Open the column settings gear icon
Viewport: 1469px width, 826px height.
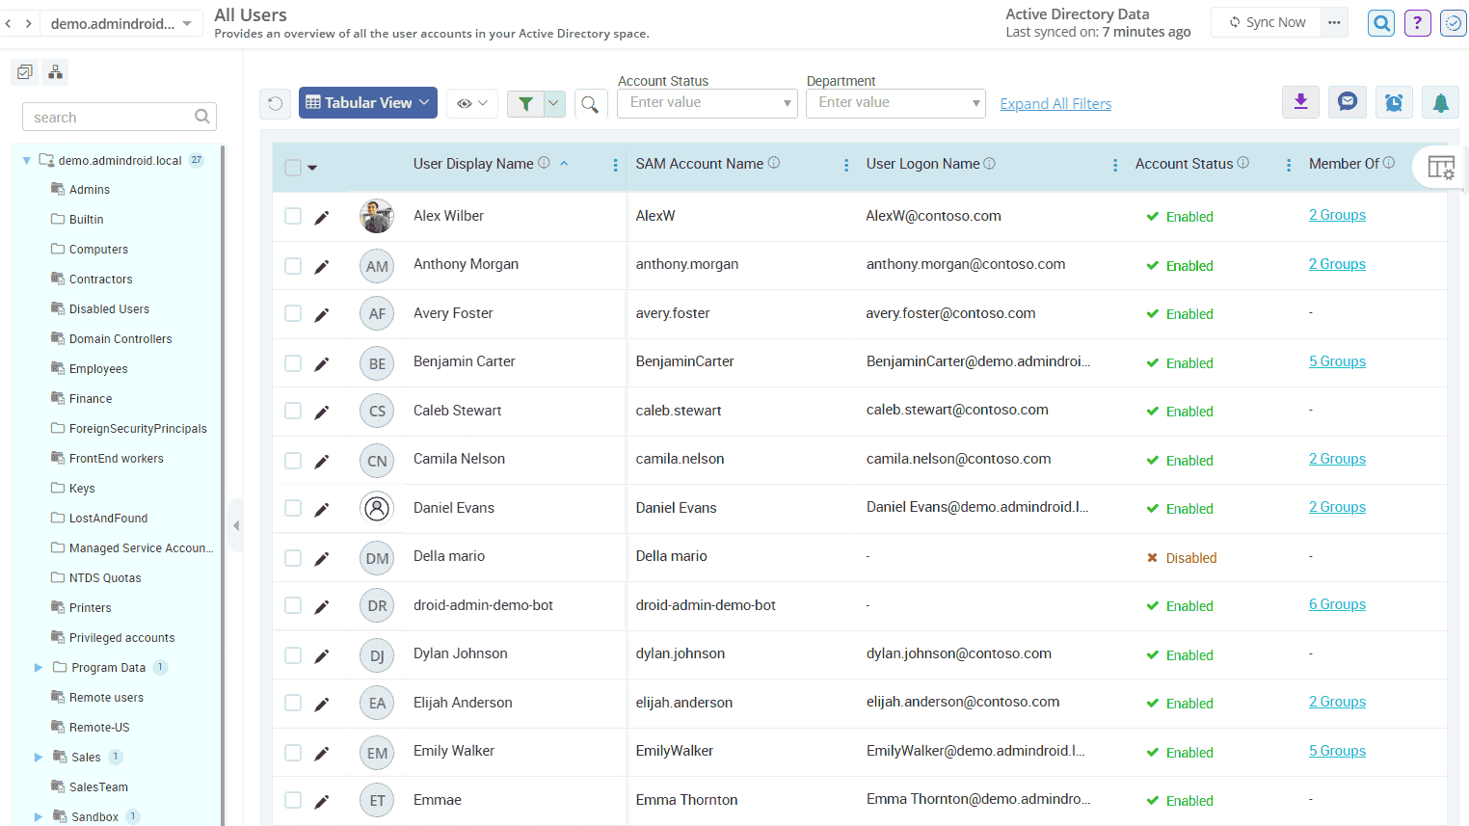[1442, 167]
